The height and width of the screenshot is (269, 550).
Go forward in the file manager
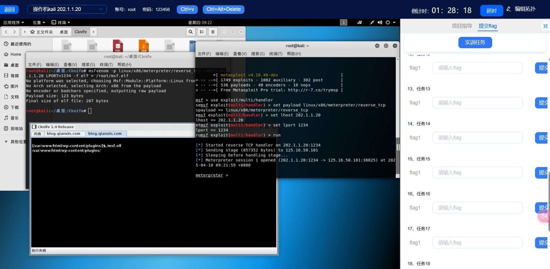pos(14,32)
